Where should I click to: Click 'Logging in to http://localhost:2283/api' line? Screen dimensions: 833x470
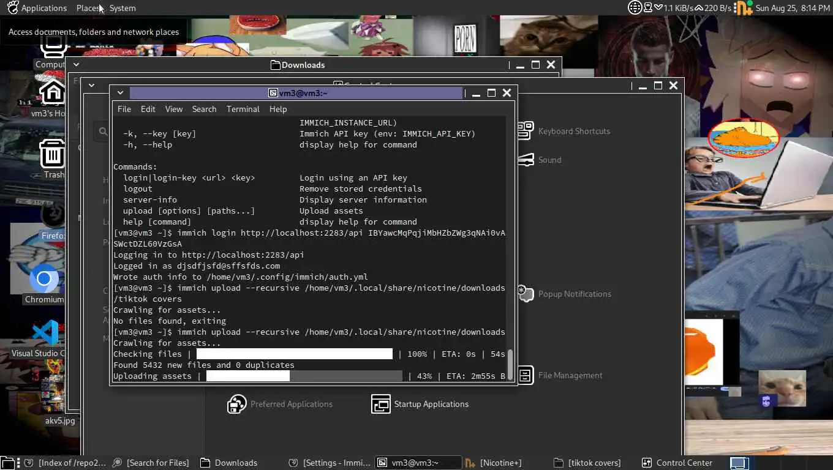pos(209,255)
